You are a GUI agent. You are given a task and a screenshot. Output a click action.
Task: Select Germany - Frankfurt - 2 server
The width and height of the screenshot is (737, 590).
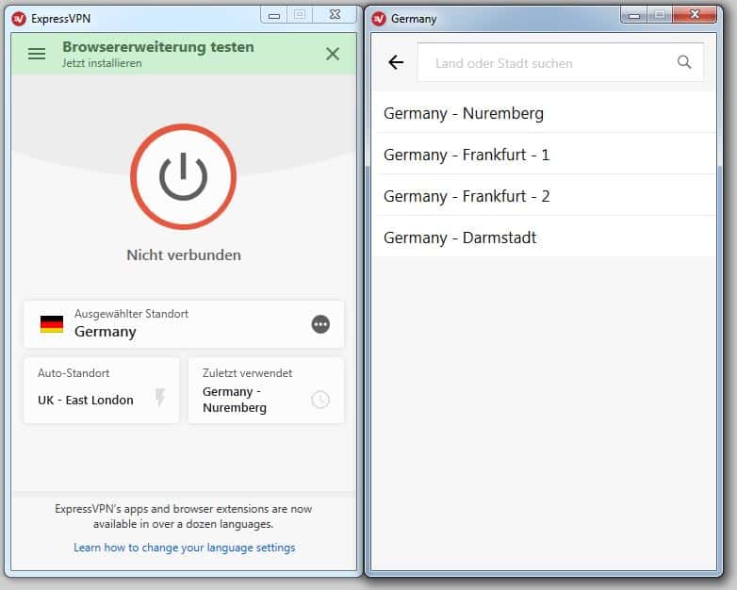pyautogui.click(x=546, y=196)
